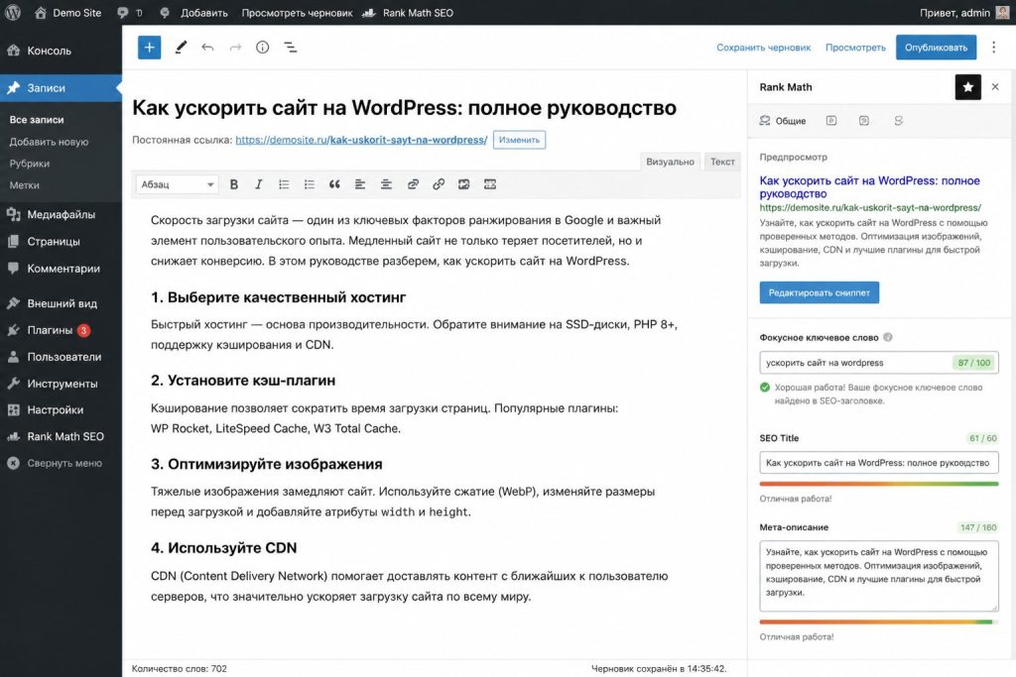1016x677 pixels.
Task: Click the WordPress logo in admin bar
Action: (12, 12)
